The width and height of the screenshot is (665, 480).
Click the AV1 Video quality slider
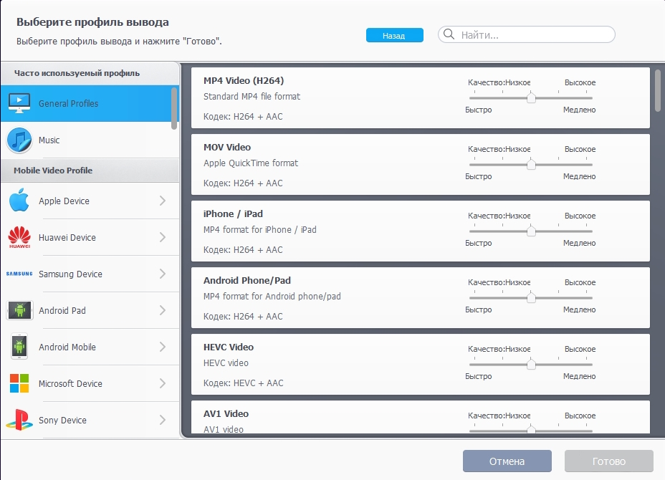[530, 430]
